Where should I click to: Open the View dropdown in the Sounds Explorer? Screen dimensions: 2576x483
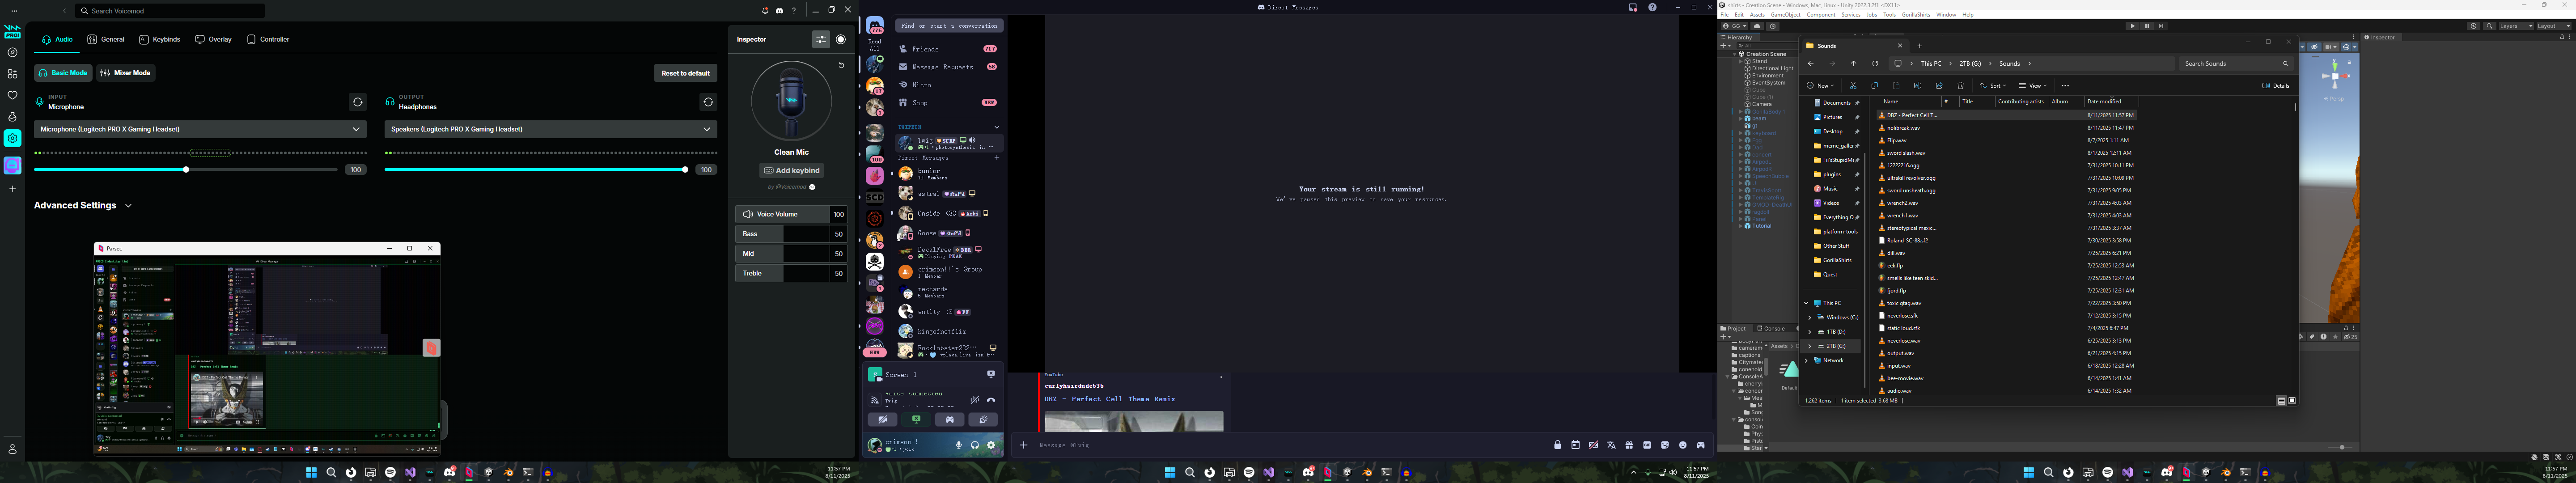pyautogui.click(x=2033, y=86)
